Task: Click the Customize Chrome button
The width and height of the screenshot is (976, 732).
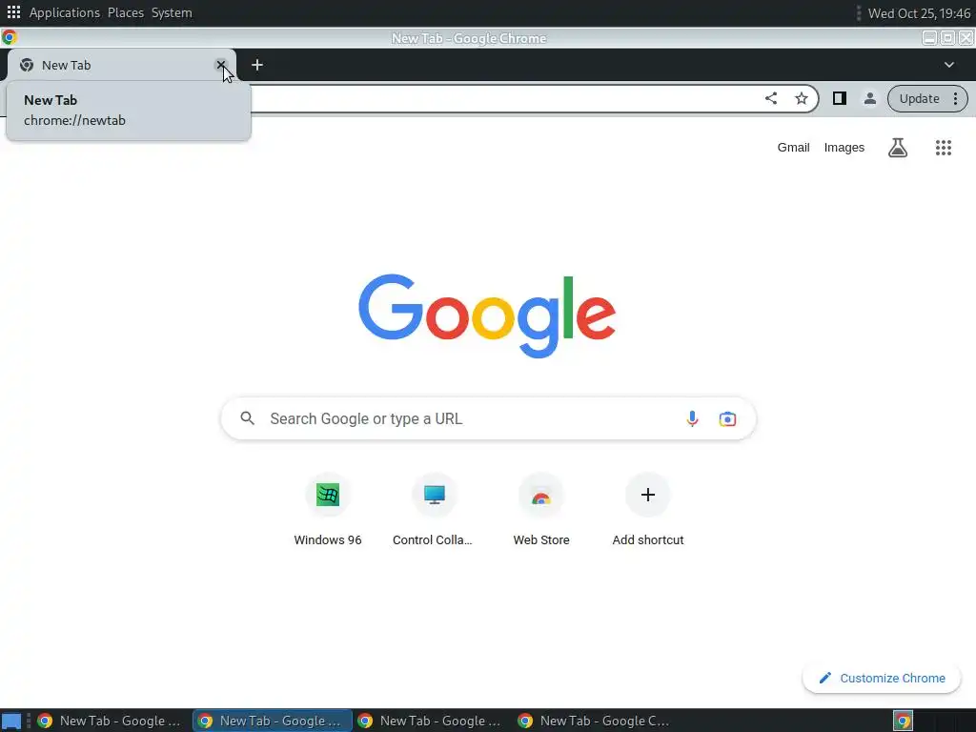Action: pyautogui.click(x=882, y=678)
